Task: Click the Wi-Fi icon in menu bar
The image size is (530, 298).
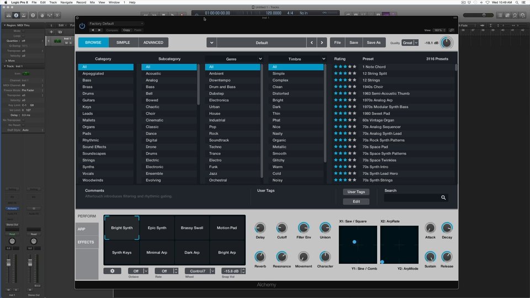Action: pos(487,2)
